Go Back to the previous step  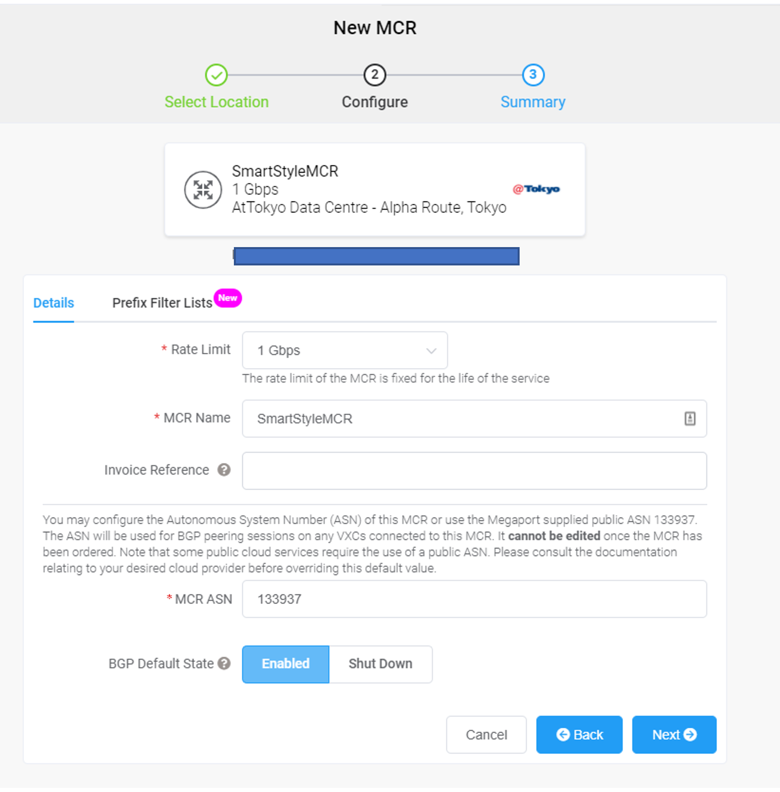[x=579, y=735]
